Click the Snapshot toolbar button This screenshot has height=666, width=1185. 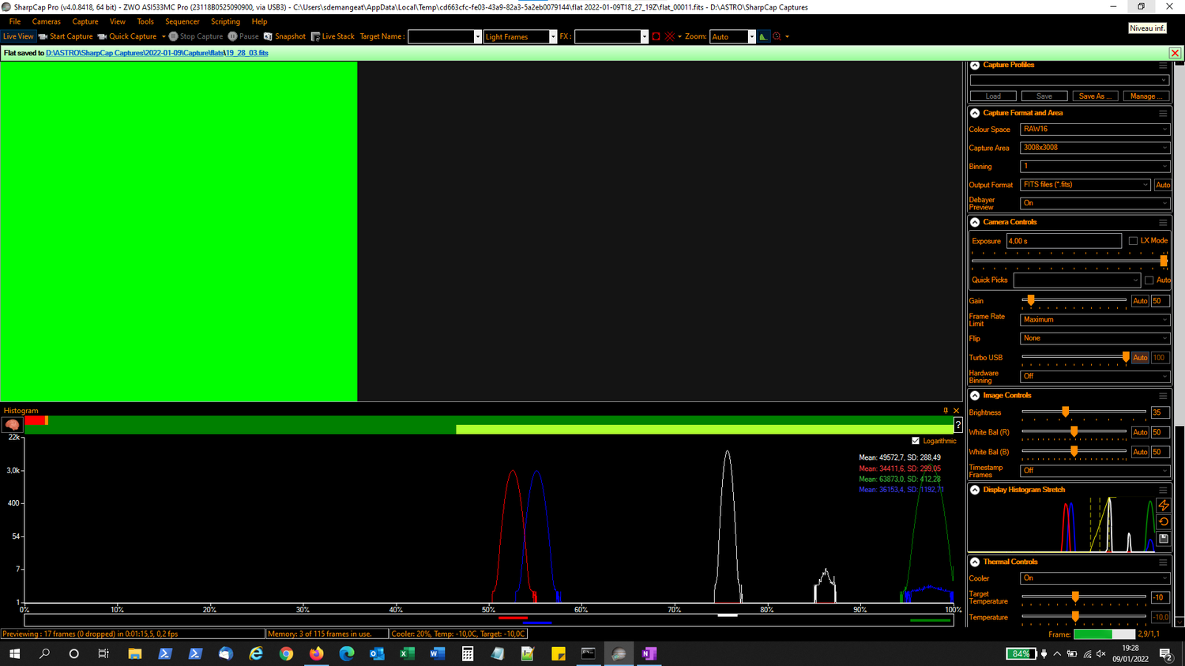(x=284, y=36)
